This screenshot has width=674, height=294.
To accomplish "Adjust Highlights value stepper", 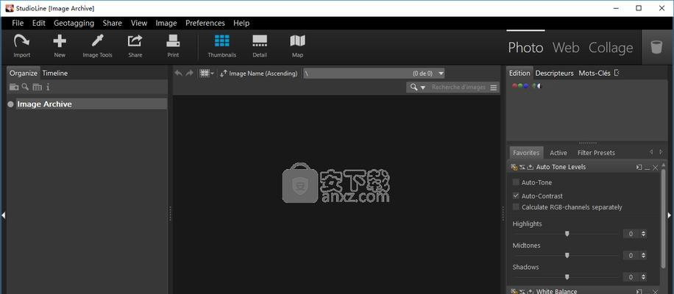I will coord(644,234).
